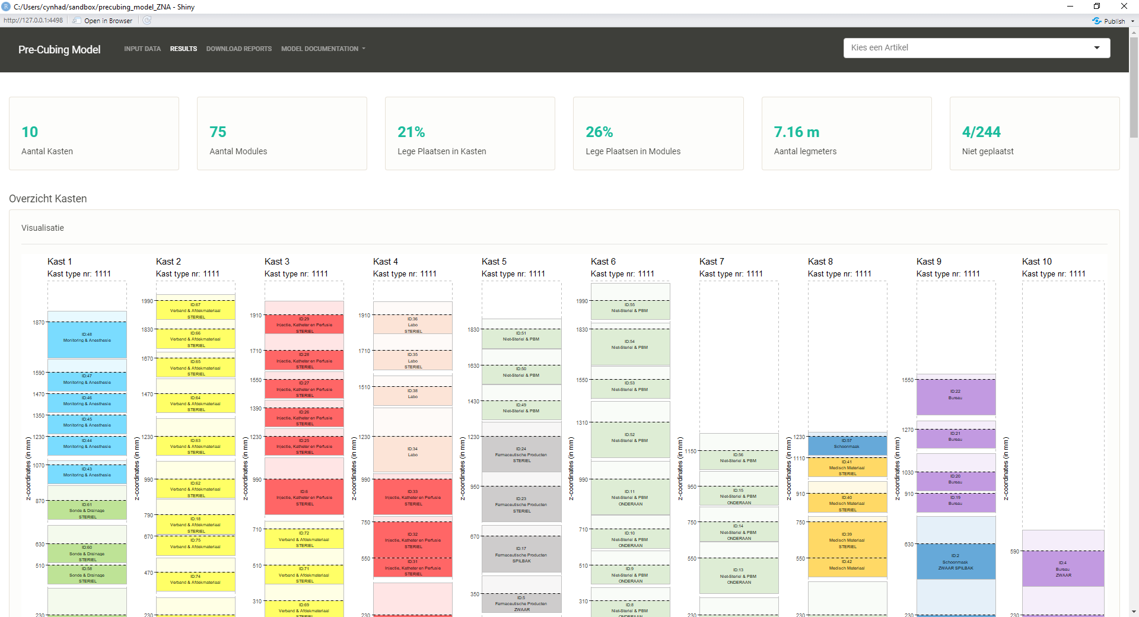The image size is (1139, 617).
Task: Switch to the Input Data tab
Action: [142, 49]
